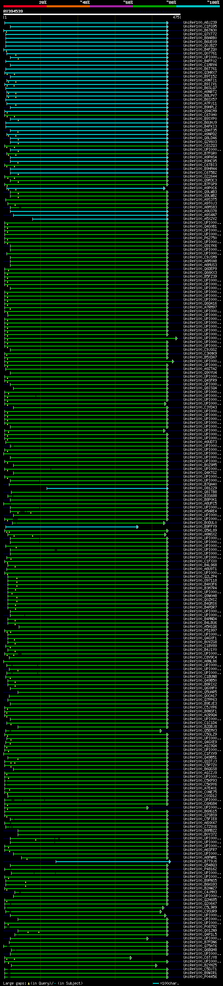The height and width of the screenshot is (986, 223).
Task: Select the UniRef100_B7FGR0 label
Action: [x=200, y=154]
